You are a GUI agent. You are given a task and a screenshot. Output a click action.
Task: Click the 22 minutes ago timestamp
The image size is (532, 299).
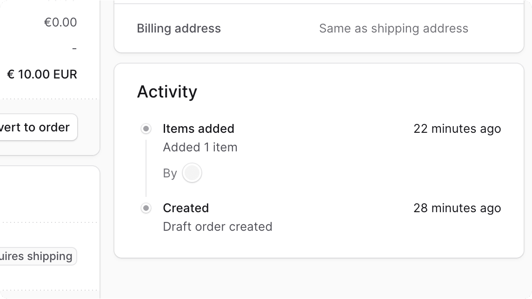(x=457, y=129)
